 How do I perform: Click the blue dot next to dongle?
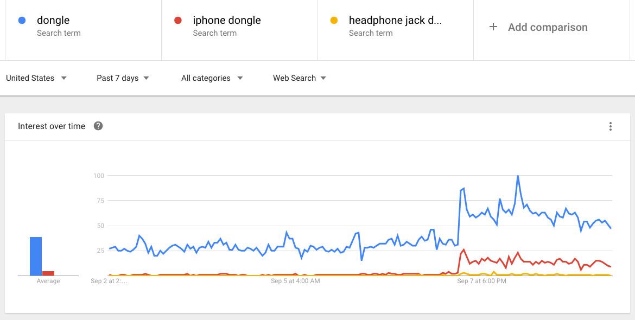click(x=22, y=21)
